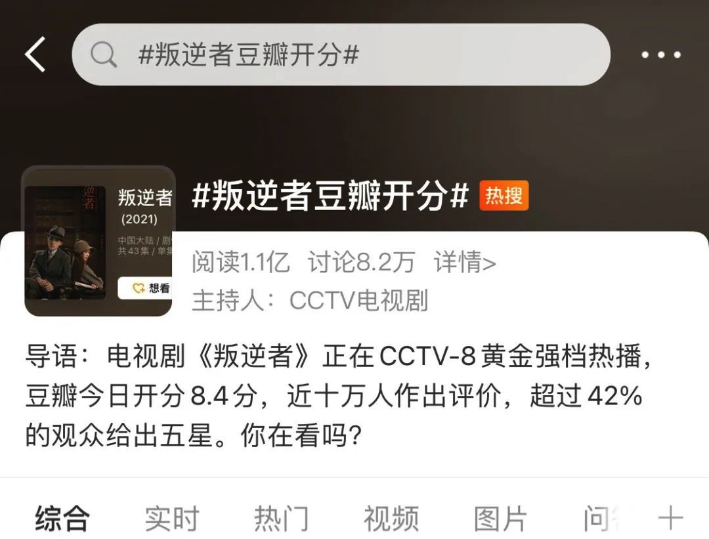The height and width of the screenshot is (539, 709).
Task: Open the 叛逆者 drama poster thumbnail
Action: point(65,242)
